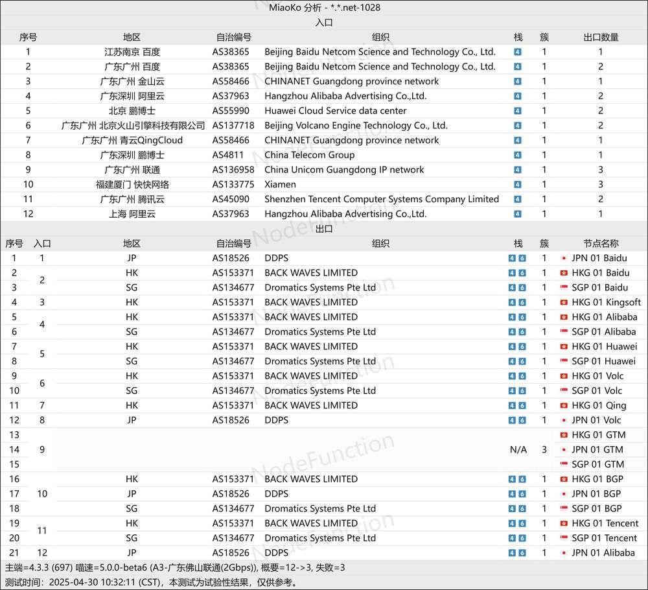Image resolution: width=648 pixels, height=590 pixels.
Task: Click the IPv4 badge in HKG 01 Kingsoft row
Action: (512, 303)
